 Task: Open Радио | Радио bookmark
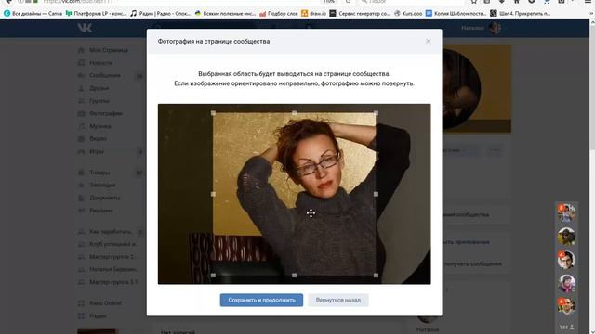(x=160, y=13)
